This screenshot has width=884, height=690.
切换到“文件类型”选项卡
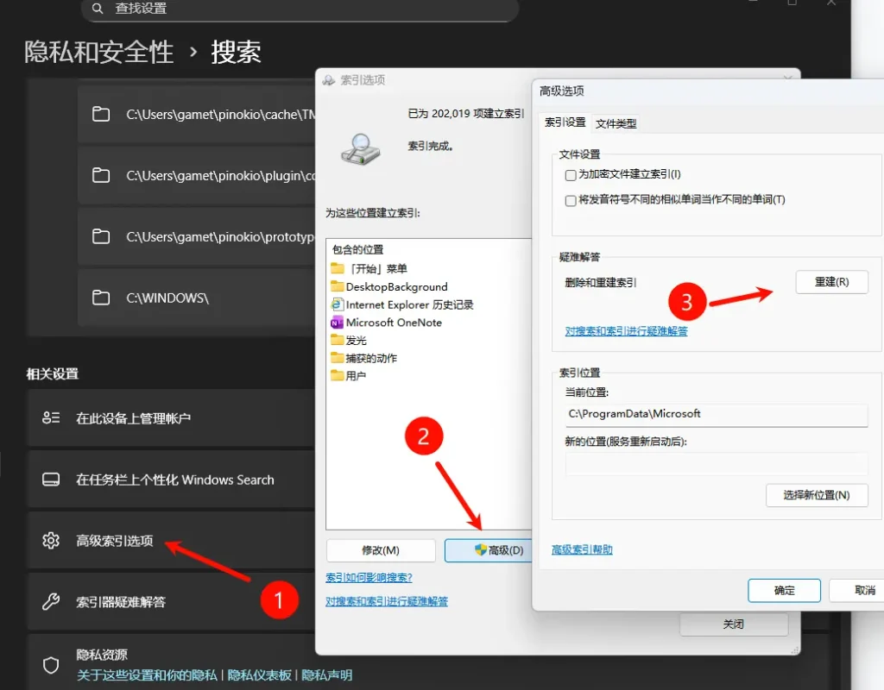tap(616, 123)
